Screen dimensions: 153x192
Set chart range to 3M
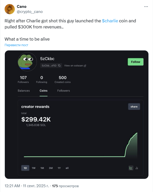click(x=51, y=168)
